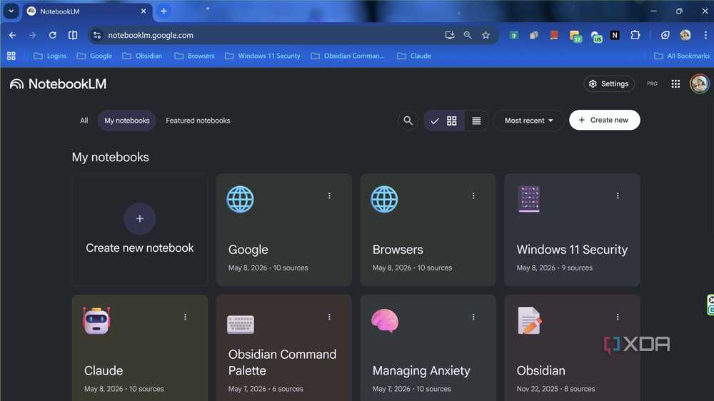Open the Claude bookmark folder
The width and height of the screenshot is (714, 401).
coord(414,56)
